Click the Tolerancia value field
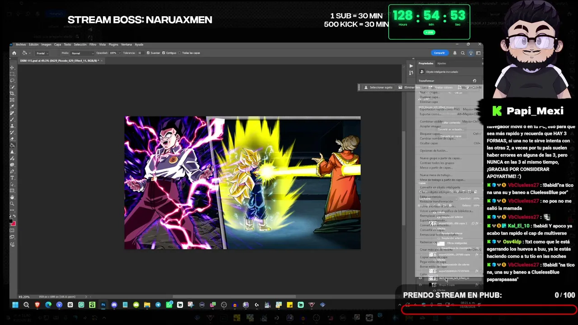Screen dimensions: 578x325 click(140, 53)
